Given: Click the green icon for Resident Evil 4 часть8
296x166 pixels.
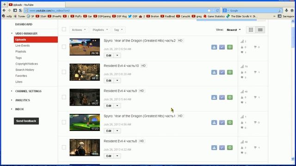Looking at the screenshot, I should 230,148.
